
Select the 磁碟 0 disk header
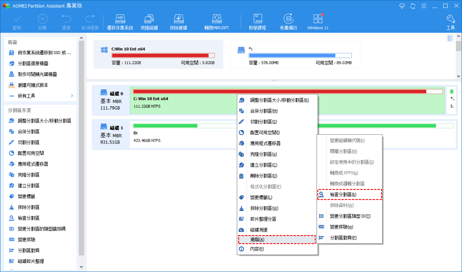[x=111, y=100]
